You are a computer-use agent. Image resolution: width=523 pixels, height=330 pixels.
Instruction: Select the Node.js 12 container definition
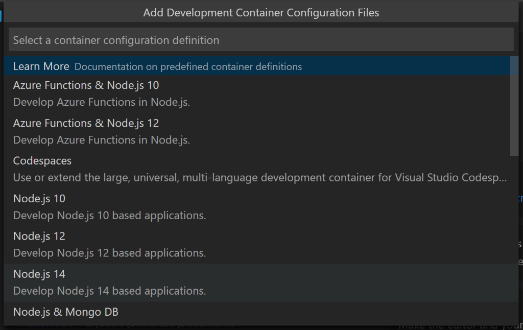[39, 236]
